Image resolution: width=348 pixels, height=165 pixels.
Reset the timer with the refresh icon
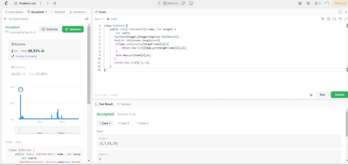(183, 3)
